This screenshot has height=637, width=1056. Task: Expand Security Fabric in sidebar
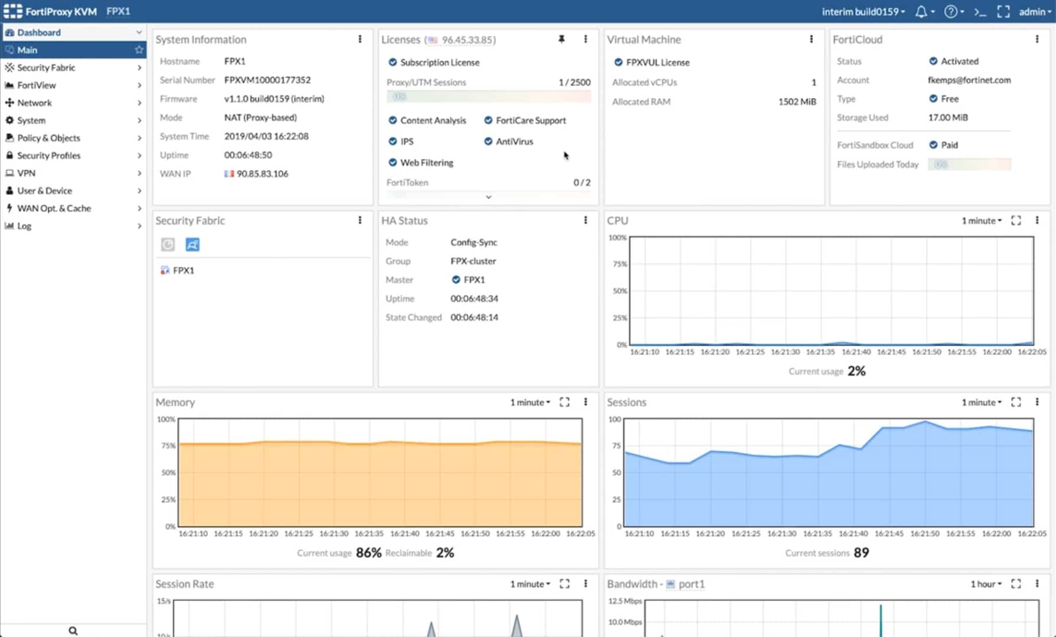[x=73, y=68]
